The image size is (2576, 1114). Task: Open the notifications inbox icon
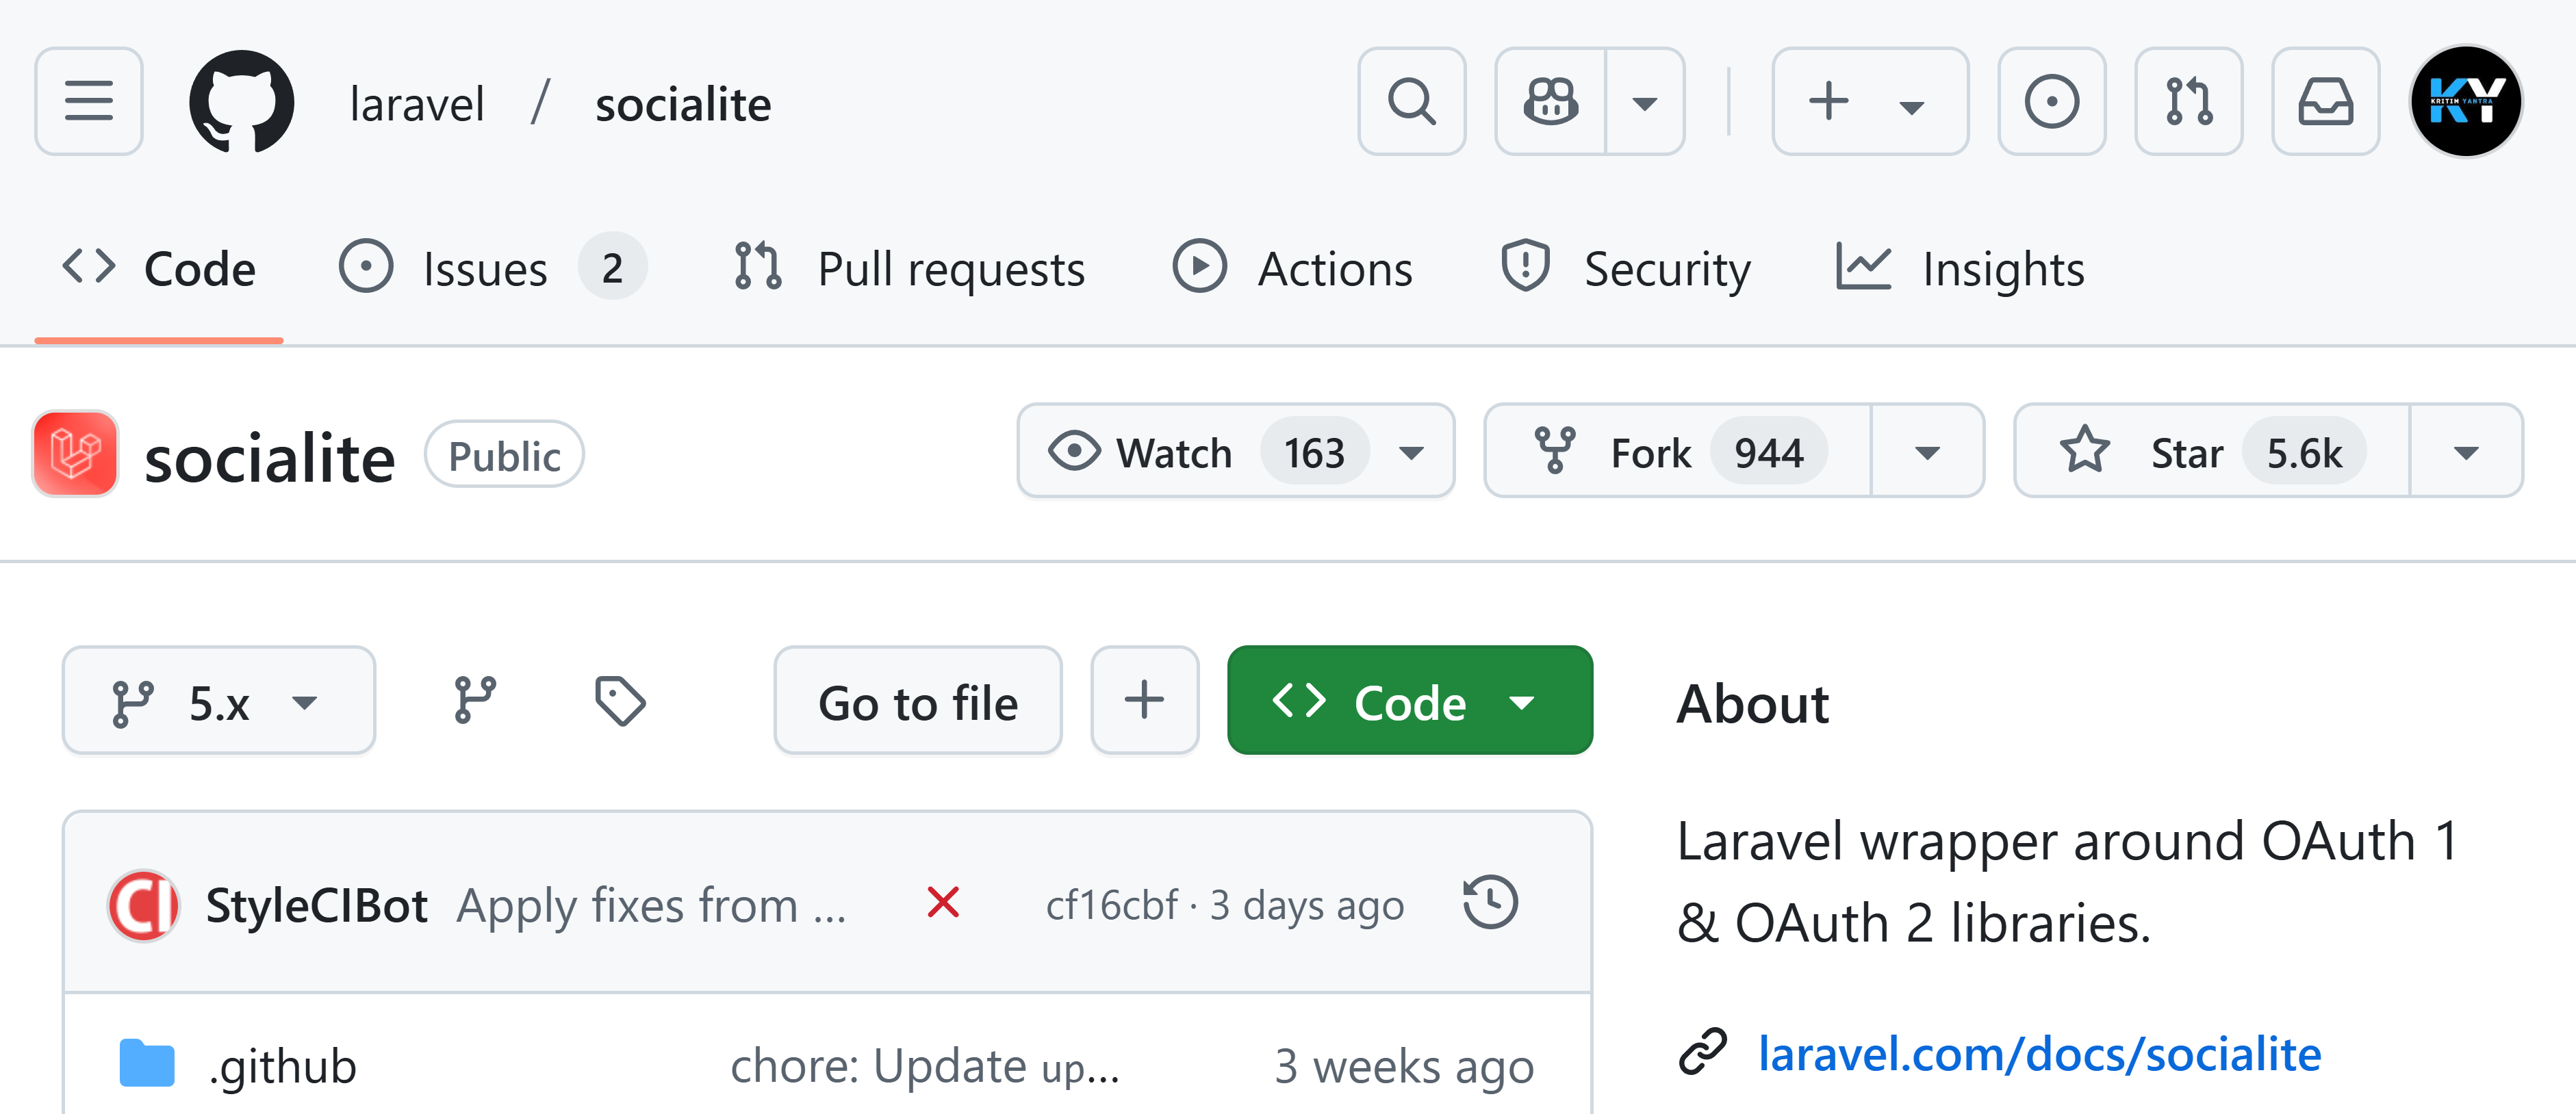click(2325, 101)
